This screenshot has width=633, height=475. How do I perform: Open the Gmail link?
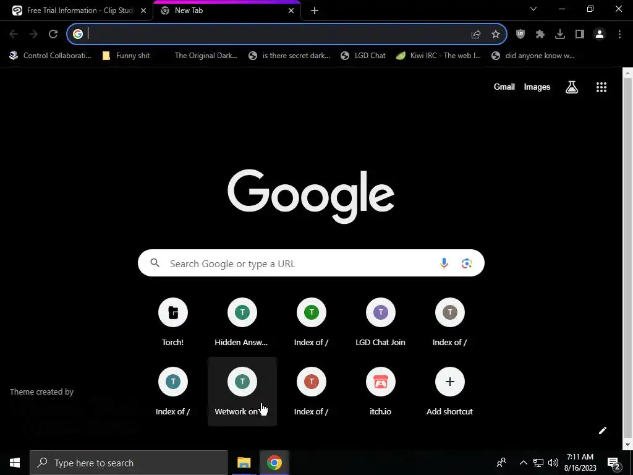pyautogui.click(x=504, y=87)
